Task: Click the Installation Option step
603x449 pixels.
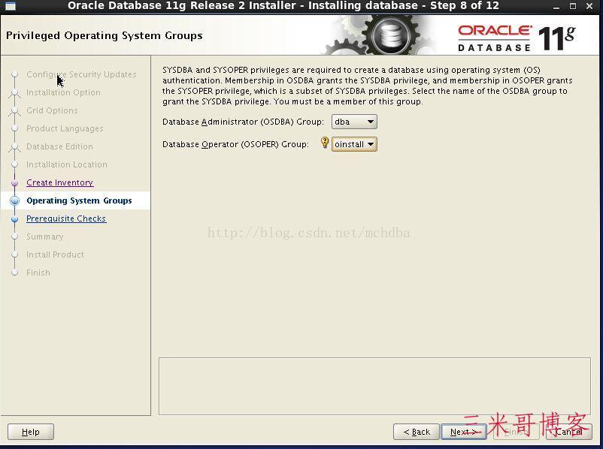Action: pos(63,92)
